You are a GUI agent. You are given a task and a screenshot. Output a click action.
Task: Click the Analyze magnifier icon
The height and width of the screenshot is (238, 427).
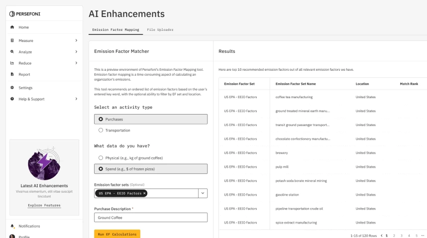(12, 52)
